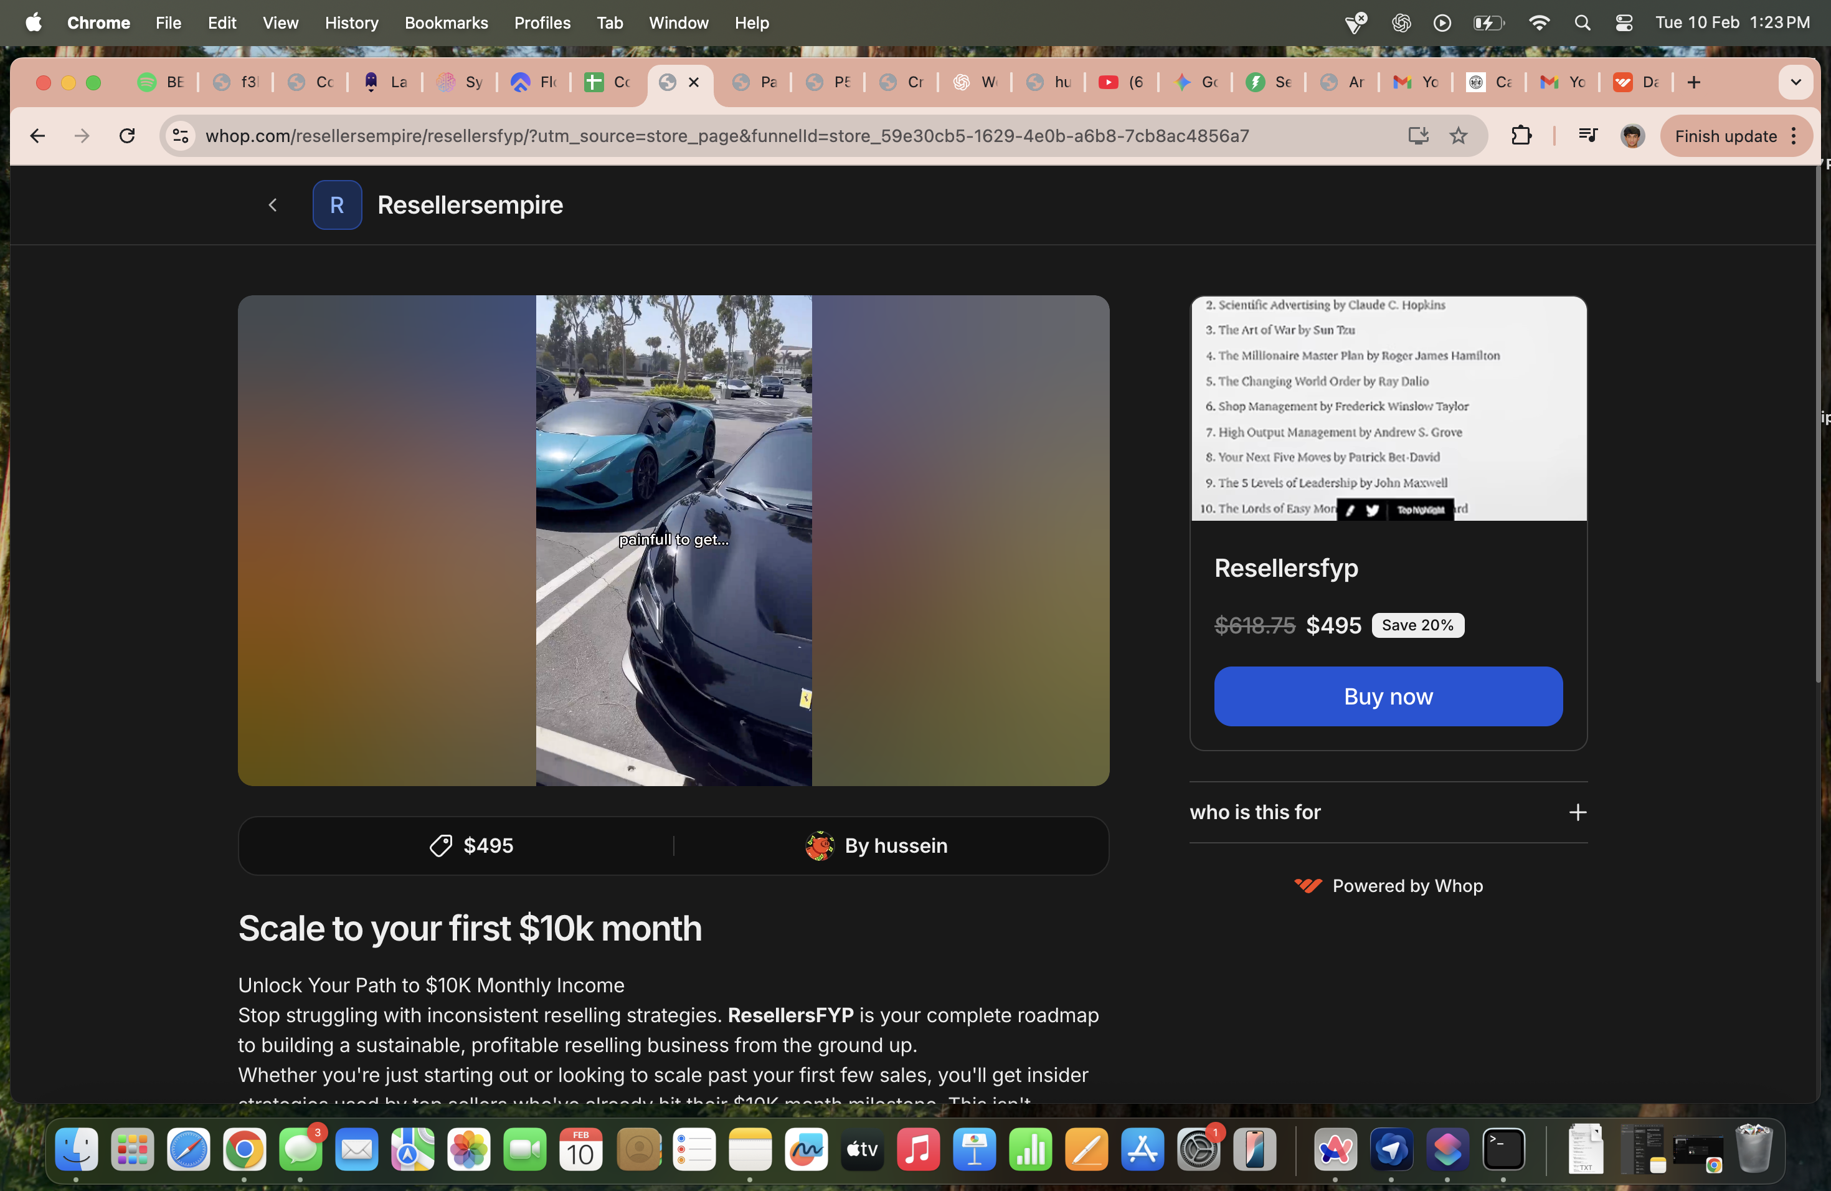The width and height of the screenshot is (1831, 1191).
Task: Open the By hussein creator link
Action: [x=876, y=845]
